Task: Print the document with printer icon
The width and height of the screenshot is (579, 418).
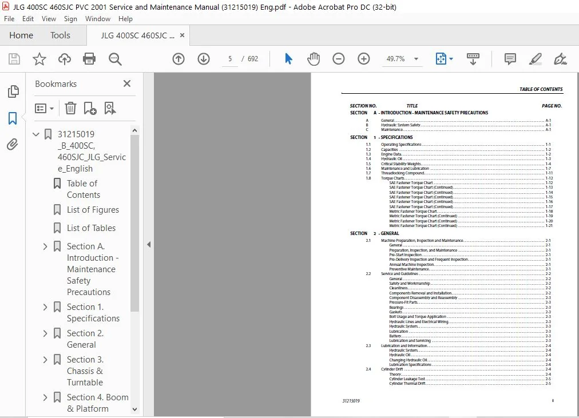Action: pyautogui.click(x=89, y=59)
